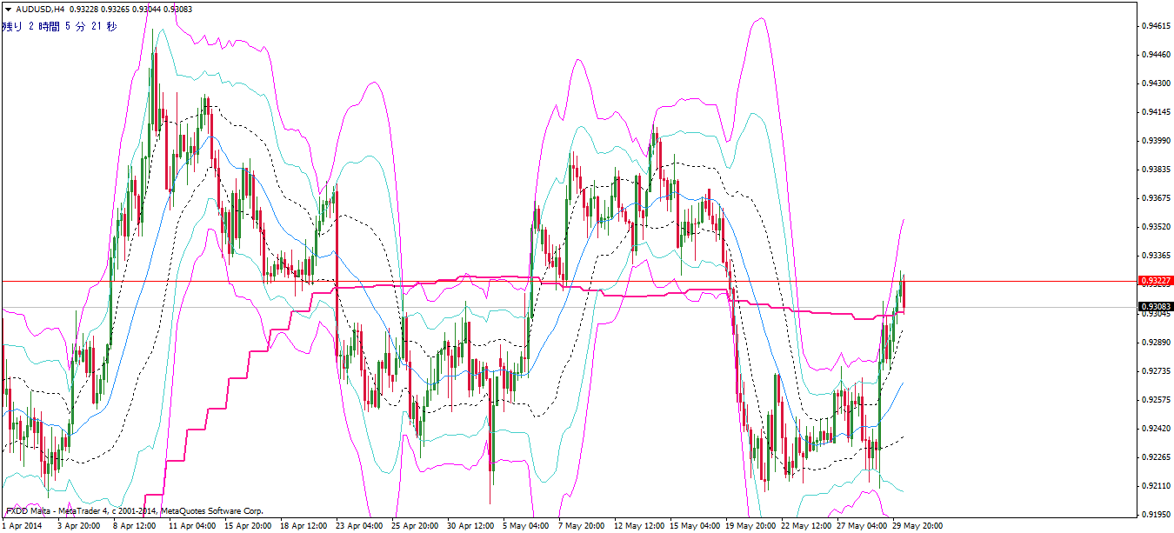Click the 0.94460 price scale value
Image resolution: width=1174 pixels, height=533 pixels.
(1156, 55)
